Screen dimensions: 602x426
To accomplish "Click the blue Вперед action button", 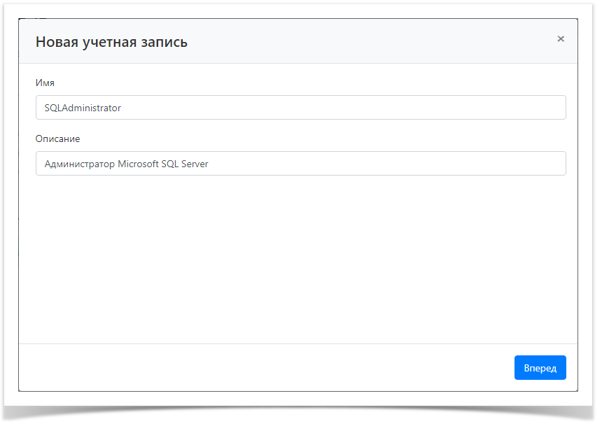I will pos(540,367).
